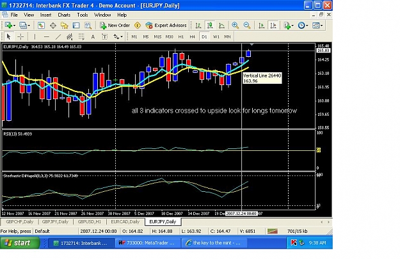This screenshot has width=400, height=259.
Task: Open the Strategy Tester icon
Action: pyautogui.click(x=88, y=25)
